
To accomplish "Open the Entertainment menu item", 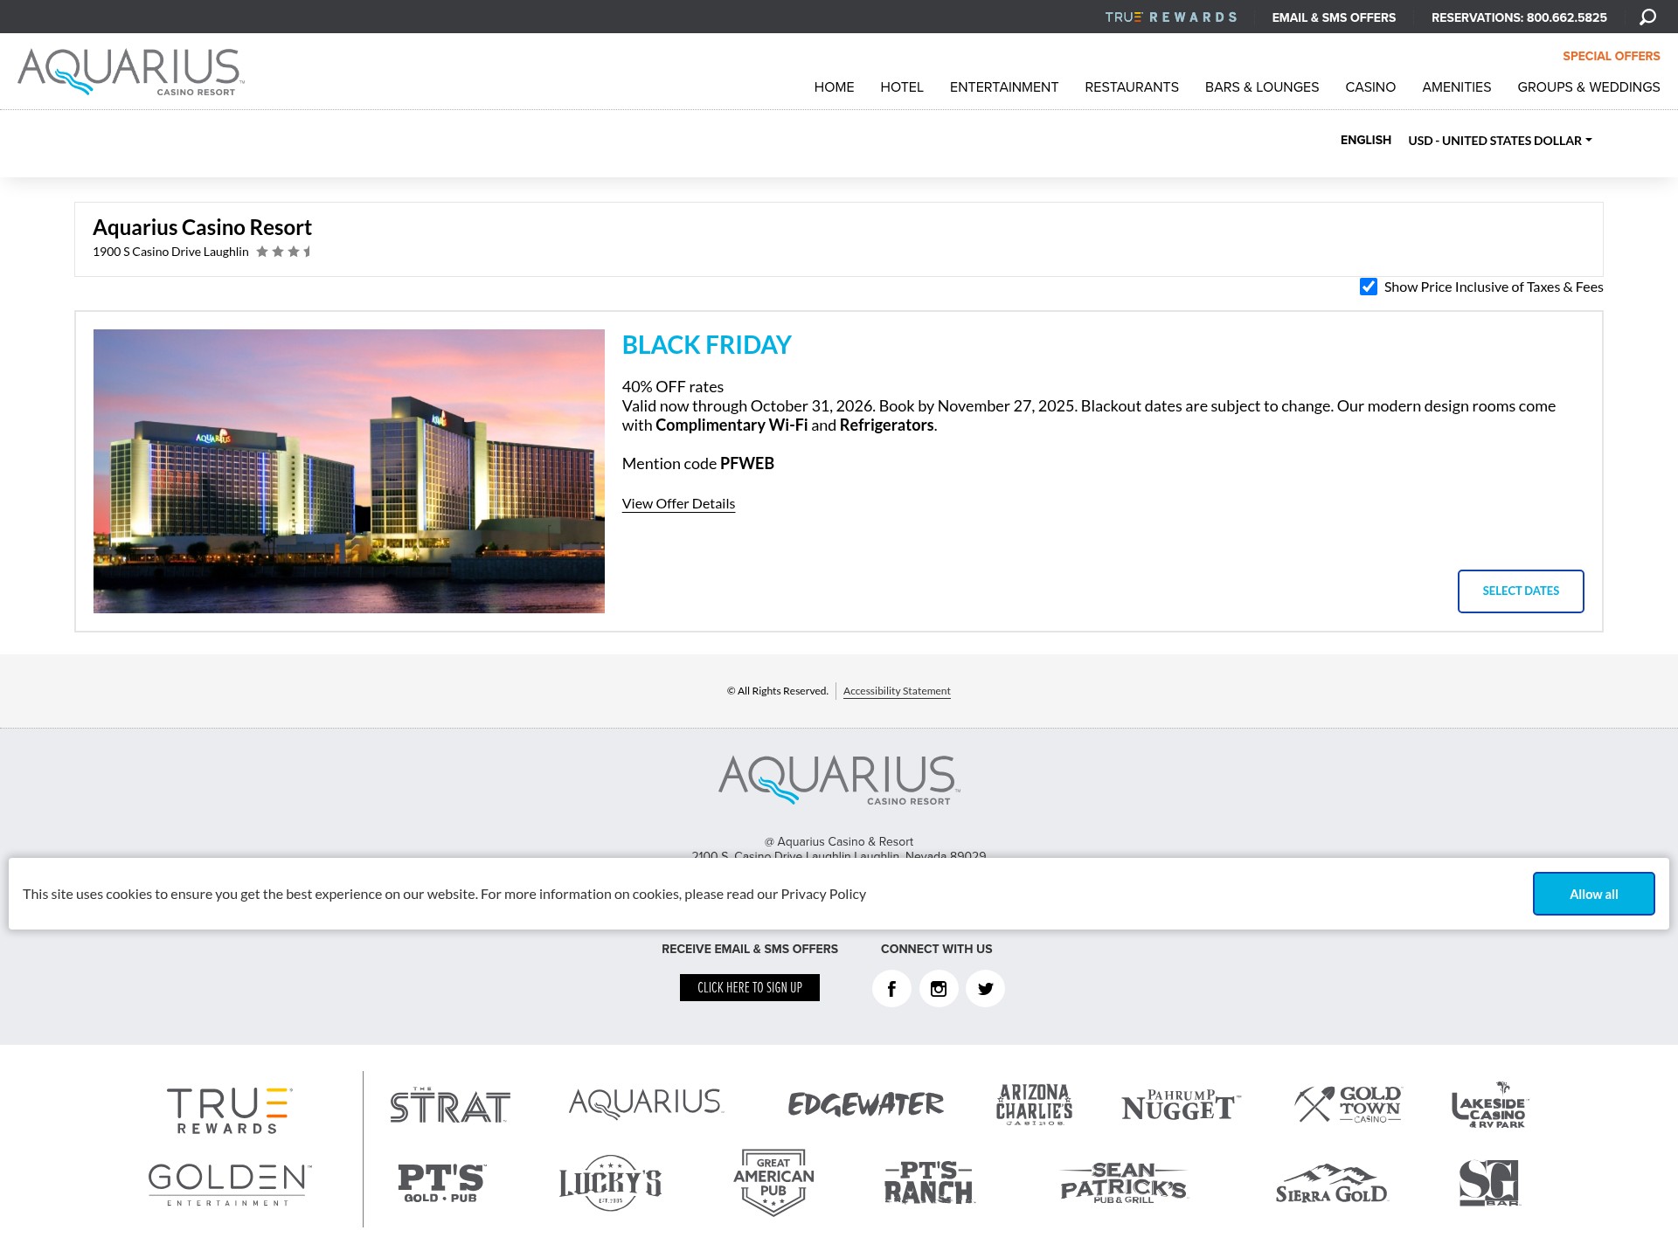I will (x=1004, y=87).
